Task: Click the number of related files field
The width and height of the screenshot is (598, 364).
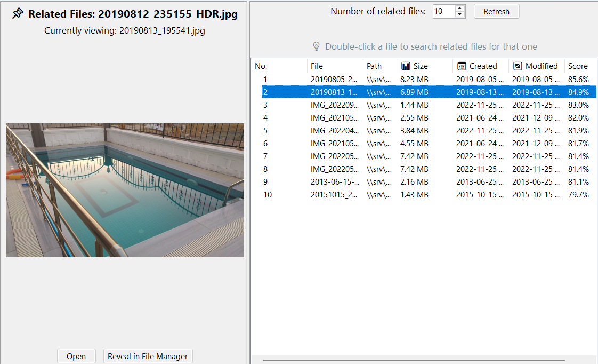Action: coord(444,11)
